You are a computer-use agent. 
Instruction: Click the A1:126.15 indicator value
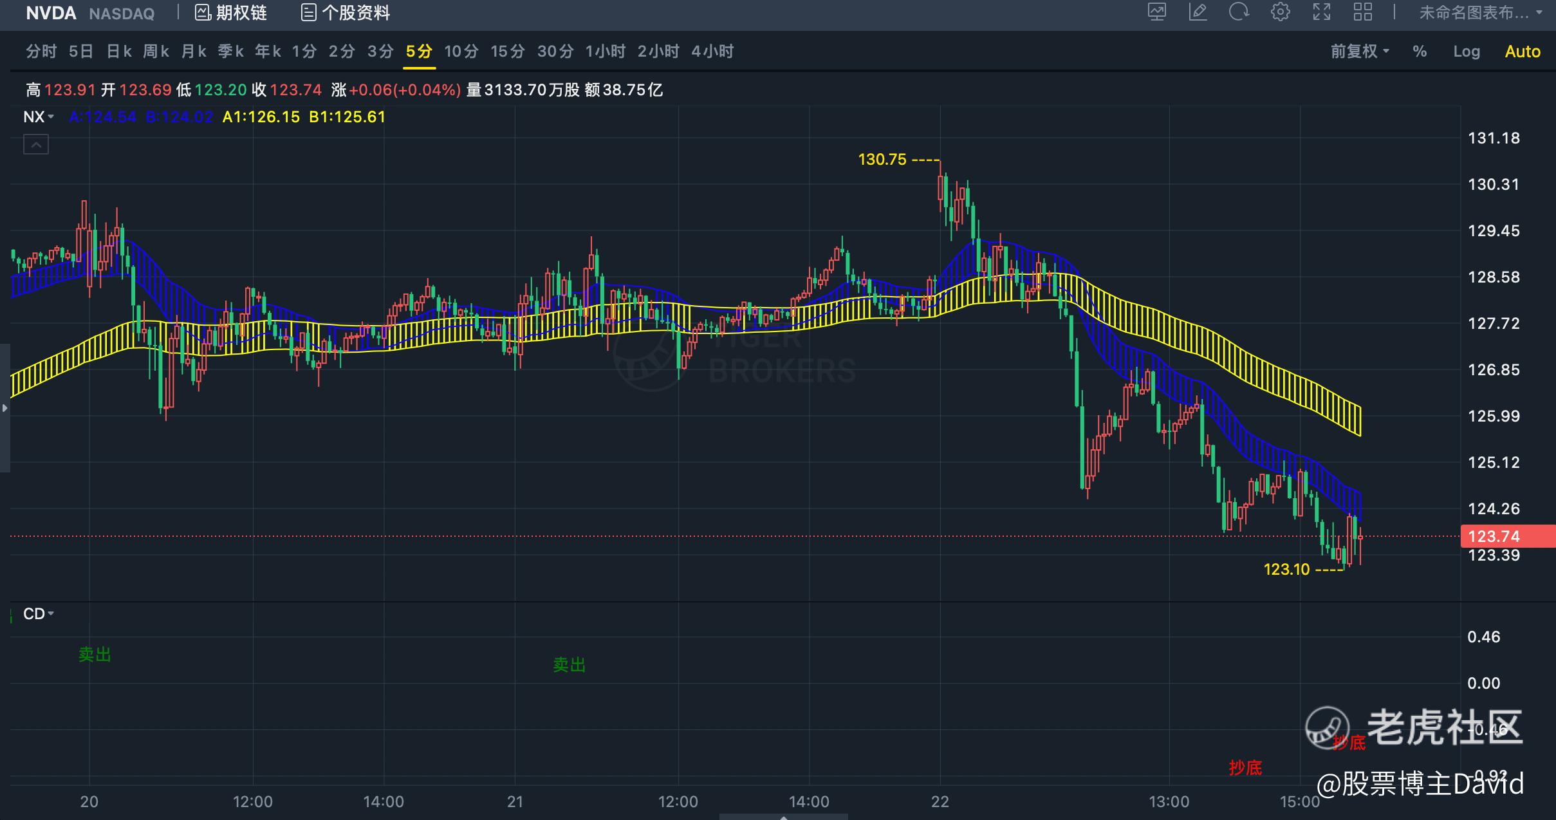point(261,117)
